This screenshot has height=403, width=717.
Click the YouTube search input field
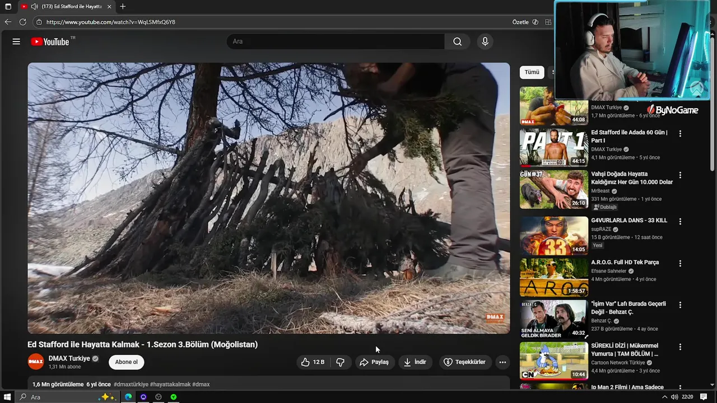click(x=336, y=41)
